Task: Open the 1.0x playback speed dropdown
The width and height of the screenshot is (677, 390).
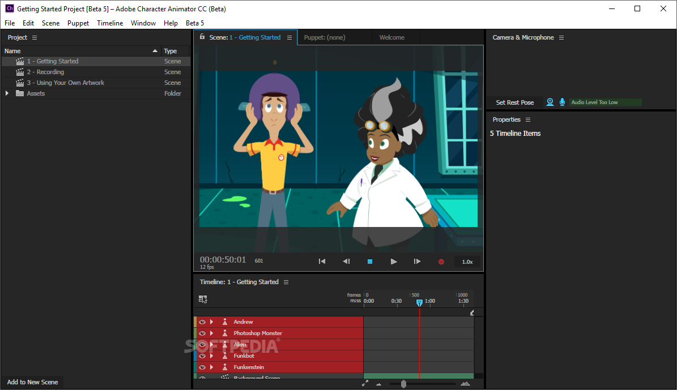Action: [x=467, y=262]
